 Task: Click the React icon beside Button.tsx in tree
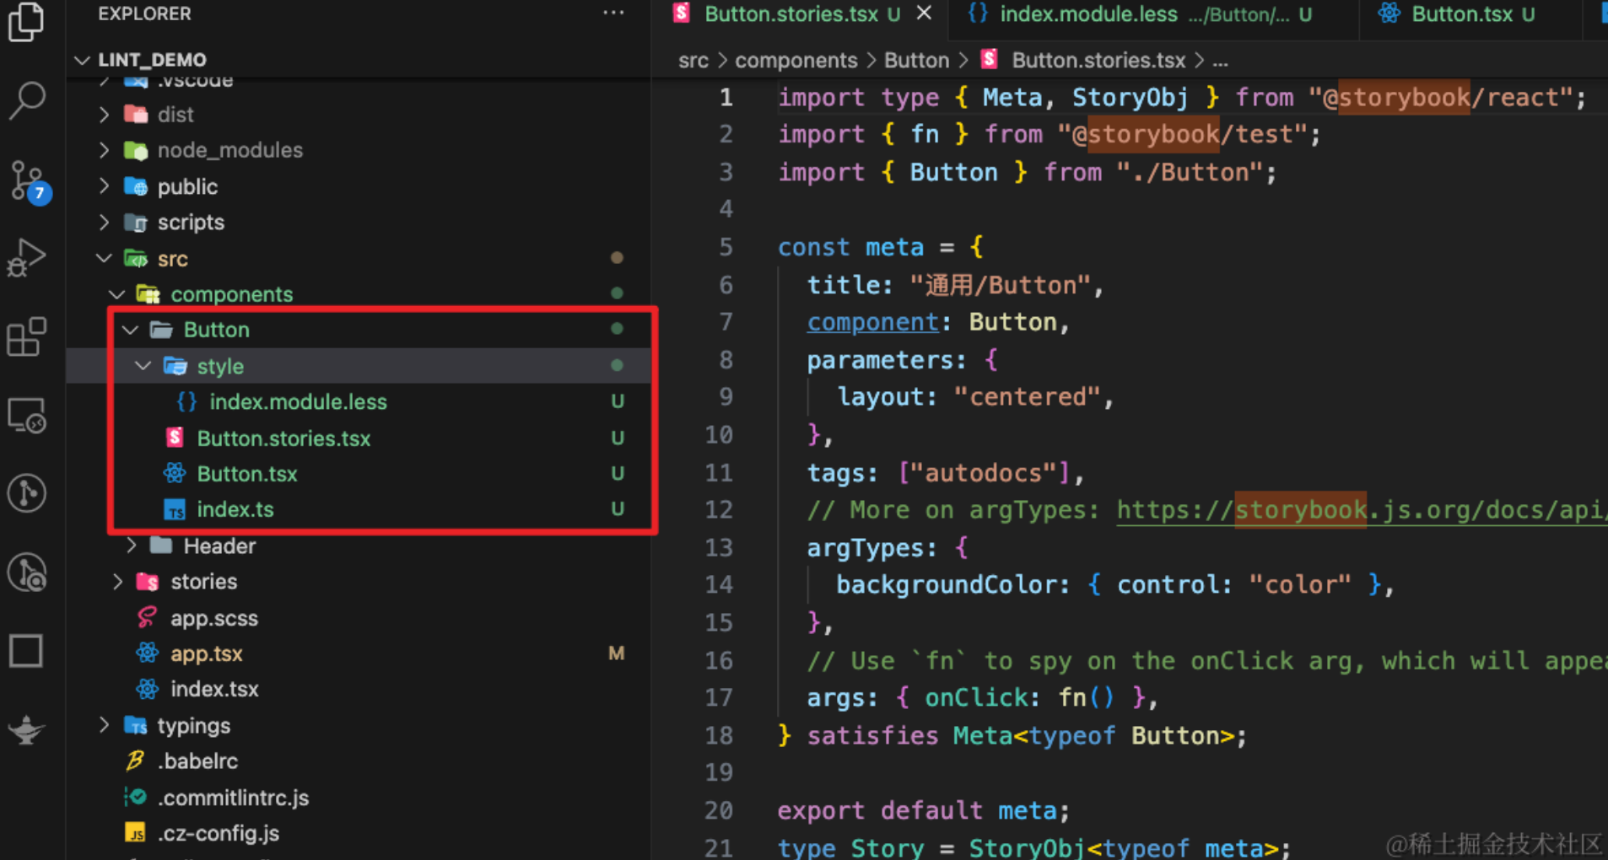pos(174,474)
